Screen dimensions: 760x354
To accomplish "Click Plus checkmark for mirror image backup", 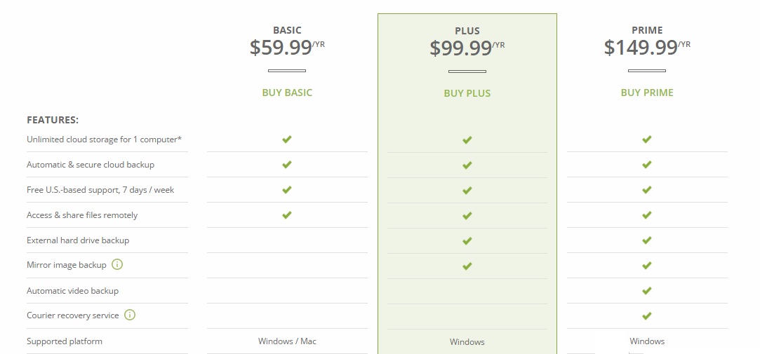I will 467,266.
